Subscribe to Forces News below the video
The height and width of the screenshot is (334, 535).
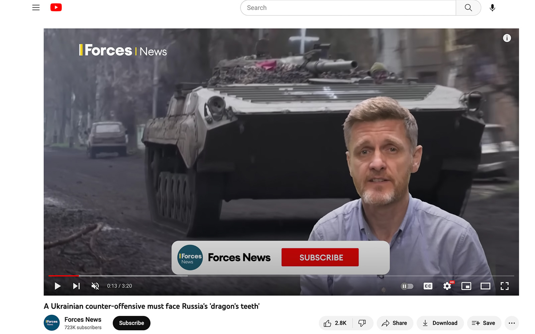(x=131, y=323)
